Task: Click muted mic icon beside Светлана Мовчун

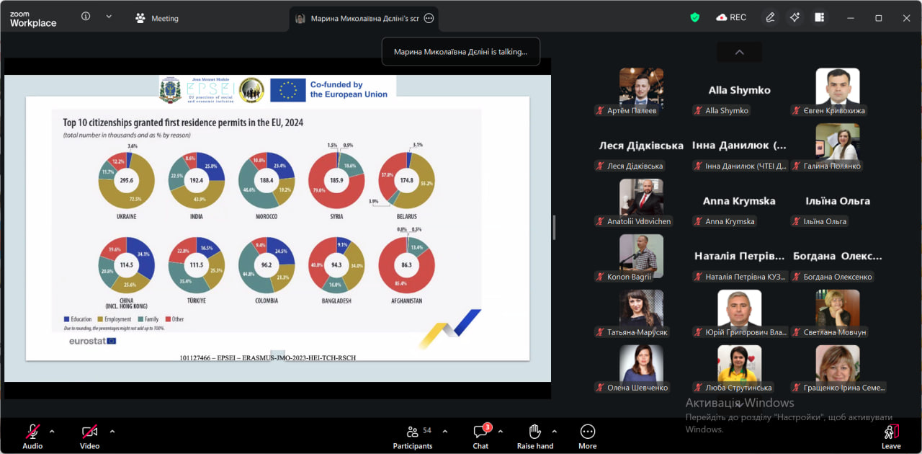Action: point(796,332)
